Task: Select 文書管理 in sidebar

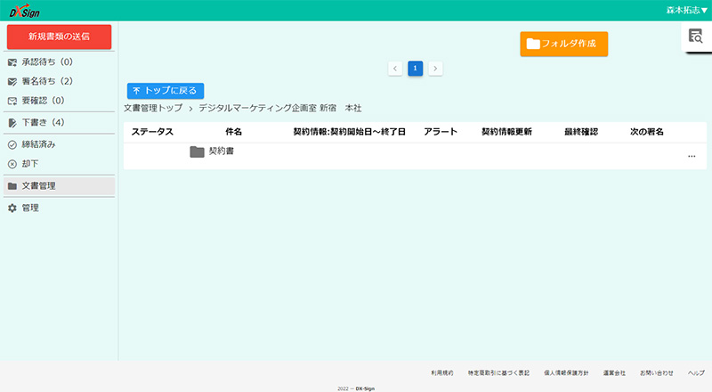Action: (59, 185)
